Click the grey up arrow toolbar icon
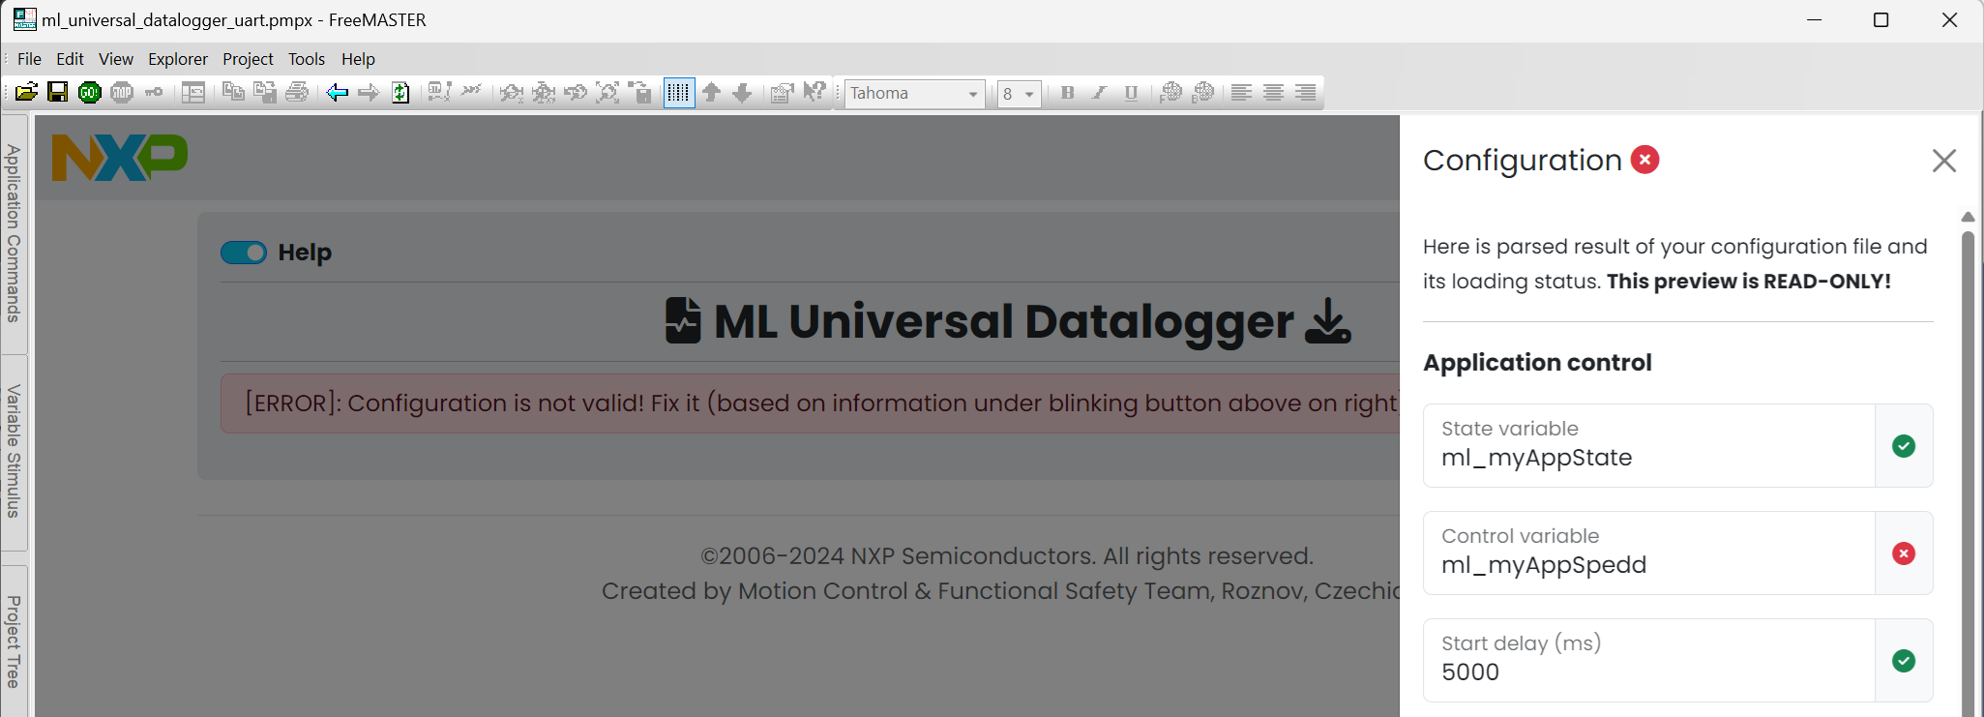The image size is (1984, 717). point(711,93)
